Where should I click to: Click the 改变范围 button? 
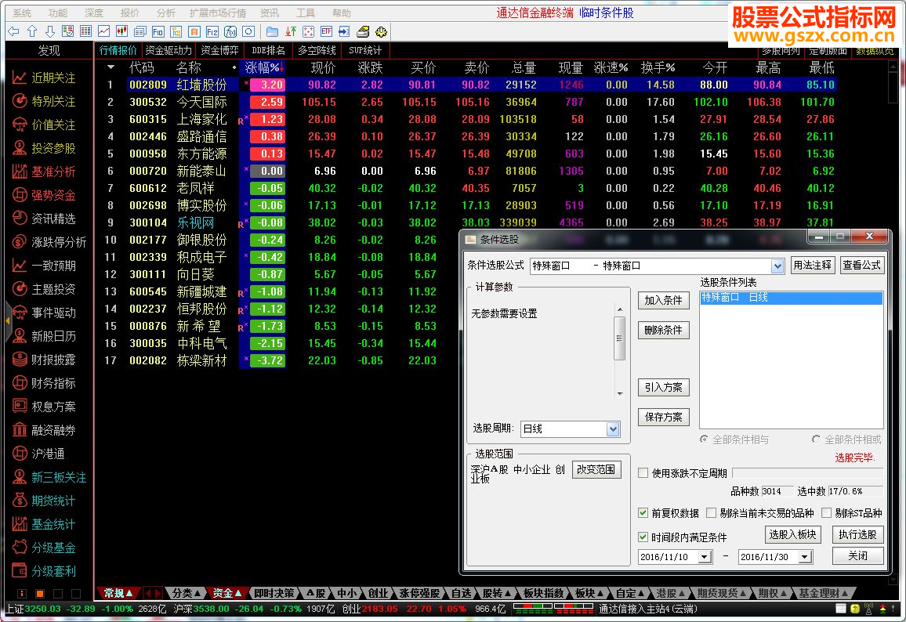pos(596,469)
